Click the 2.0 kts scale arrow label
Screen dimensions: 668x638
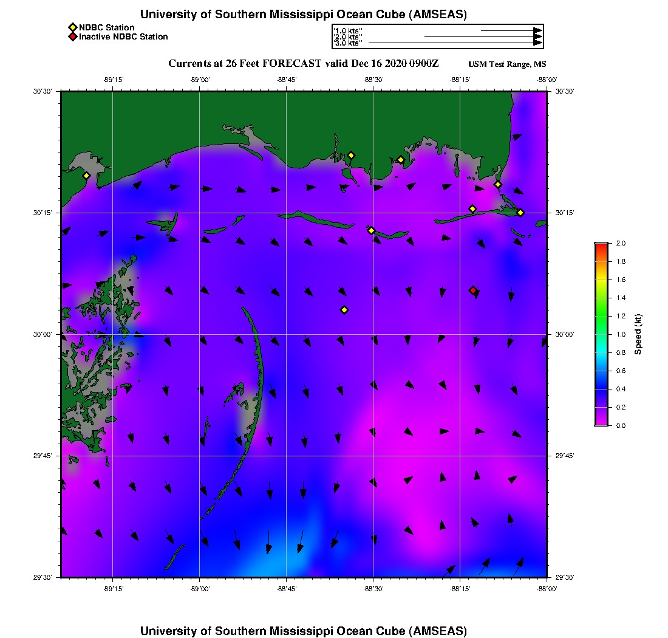[348, 36]
